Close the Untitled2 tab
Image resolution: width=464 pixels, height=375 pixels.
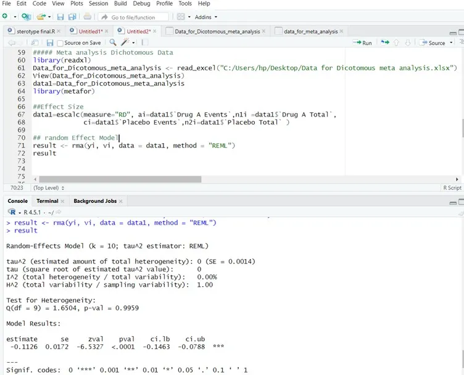pyautogui.click(x=154, y=31)
